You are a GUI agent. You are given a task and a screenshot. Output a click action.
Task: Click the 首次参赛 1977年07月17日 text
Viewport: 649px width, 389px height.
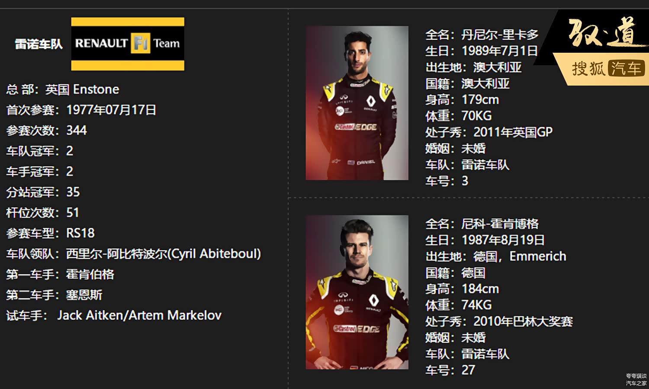coord(81,110)
